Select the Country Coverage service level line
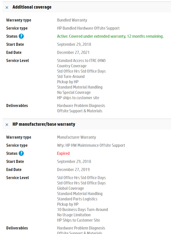The image size is (171, 234). tap(72, 66)
